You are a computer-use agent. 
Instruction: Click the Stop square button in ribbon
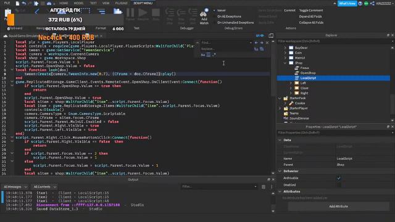click(x=156, y=12)
